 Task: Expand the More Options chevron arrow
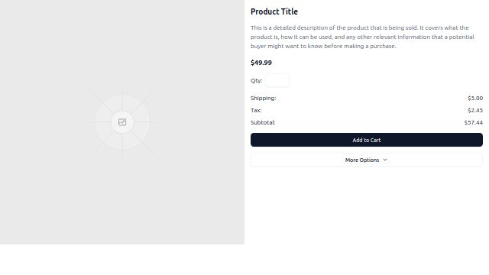pyautogui.click(x=385, y=160)
